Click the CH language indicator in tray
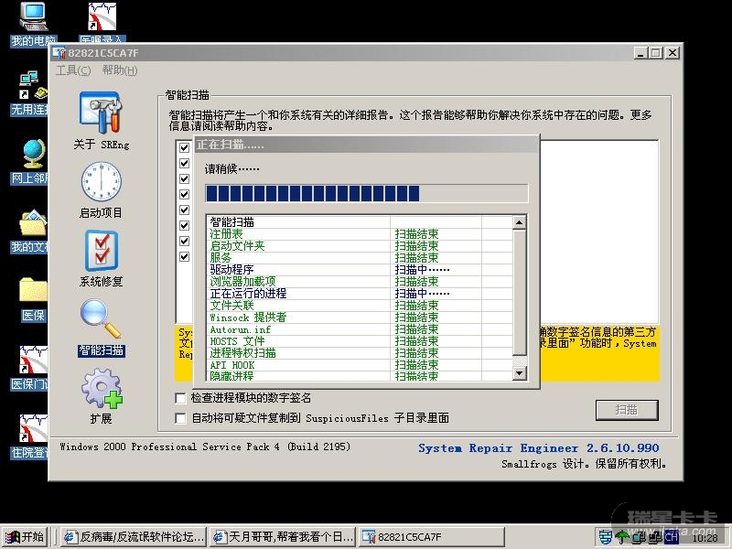 click(672, 537)
